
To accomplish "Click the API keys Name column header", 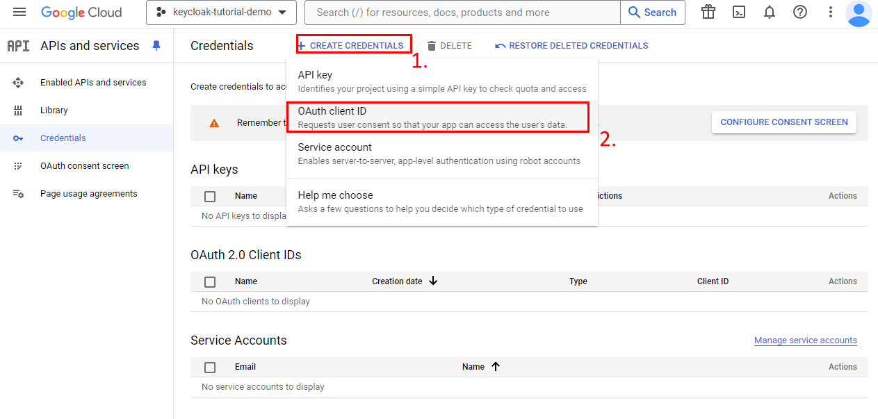I will [246, 196].
